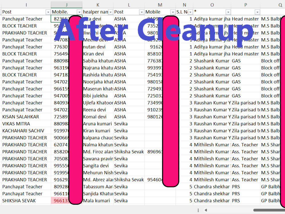The width and height of the screenshot is (285, 214).
Task: Click the Md. Firoz alam cell
Action: pyautogui.click(x=98, y=152)
